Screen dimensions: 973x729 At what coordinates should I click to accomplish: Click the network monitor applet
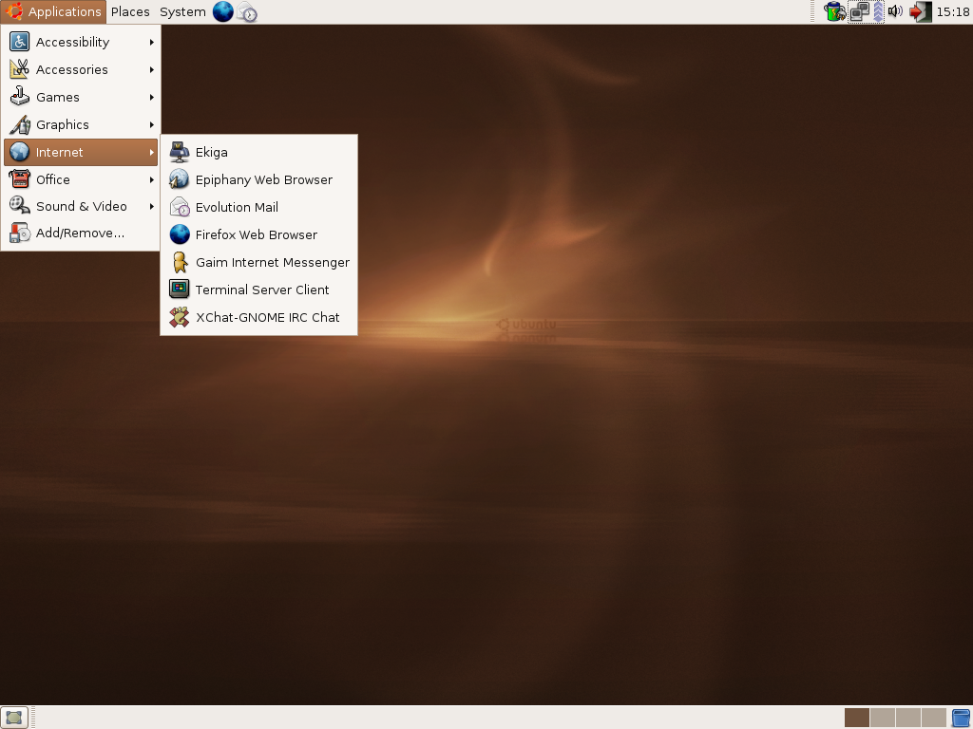click(866, 11)
